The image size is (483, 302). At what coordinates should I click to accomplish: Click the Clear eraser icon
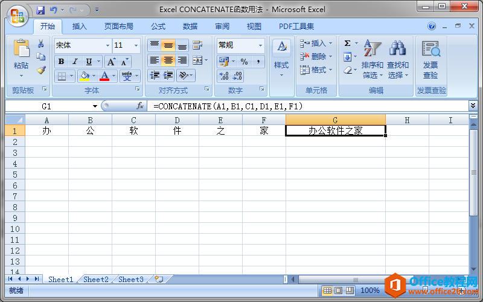pos(348,70)
